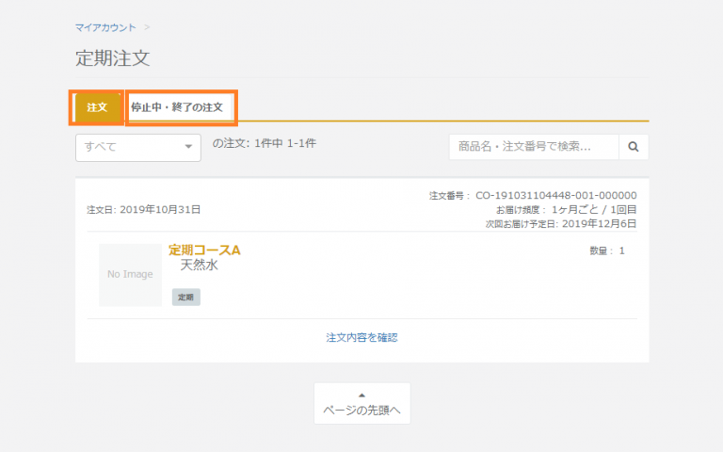
Task: Click the search magnifier icon button
Action: click(x=634, y=147)
